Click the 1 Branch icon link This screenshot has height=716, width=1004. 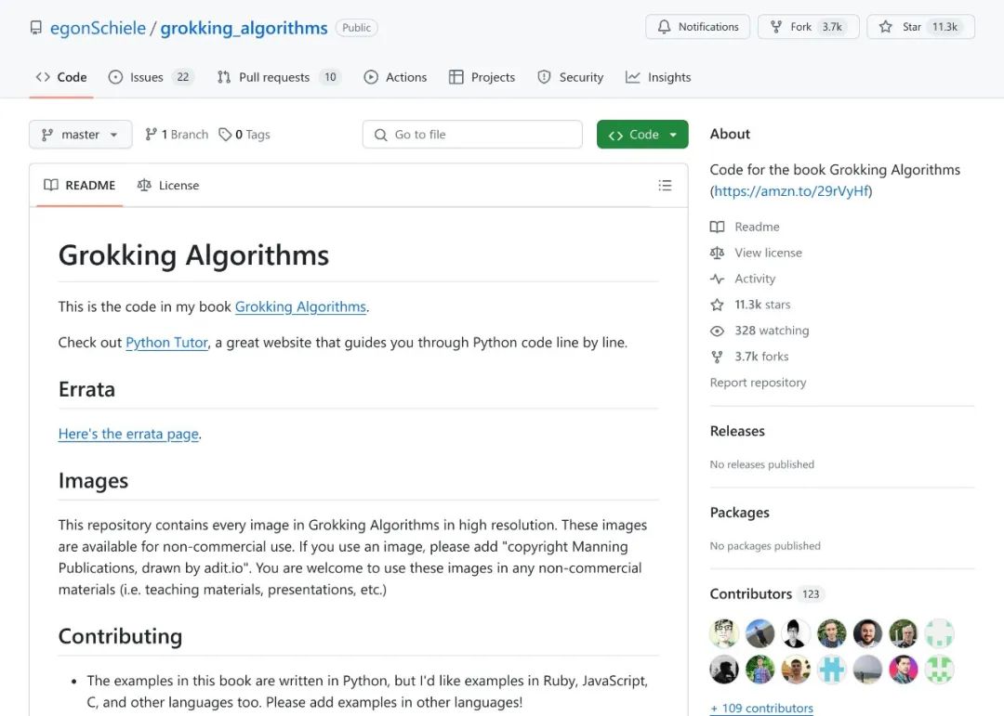pos(151,135)
